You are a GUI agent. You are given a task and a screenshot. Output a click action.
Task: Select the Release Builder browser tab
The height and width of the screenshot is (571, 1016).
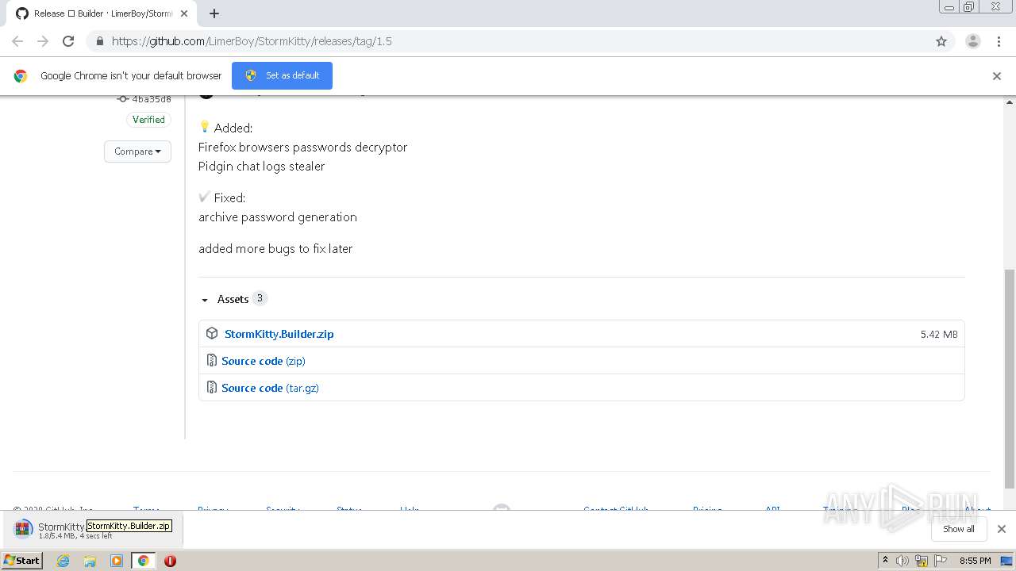point(102,13)
